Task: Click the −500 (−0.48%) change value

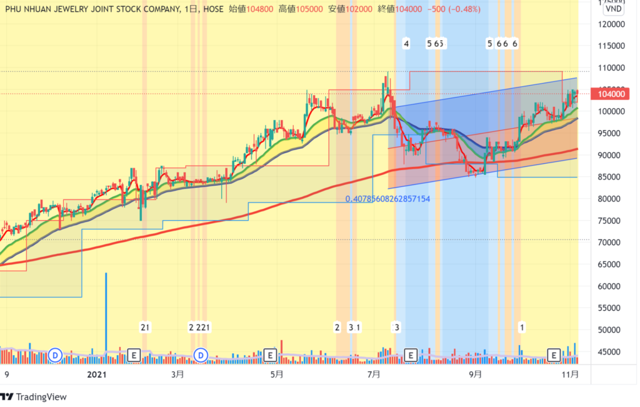Action: click(x=454, y=9)
